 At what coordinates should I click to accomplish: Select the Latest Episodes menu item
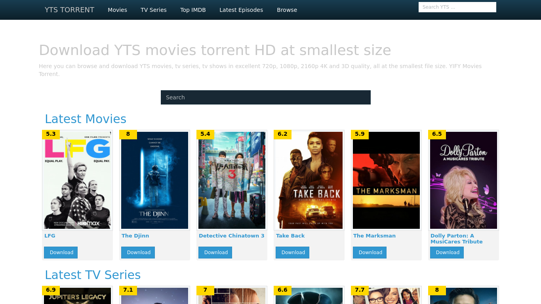(x=241, y=10)
